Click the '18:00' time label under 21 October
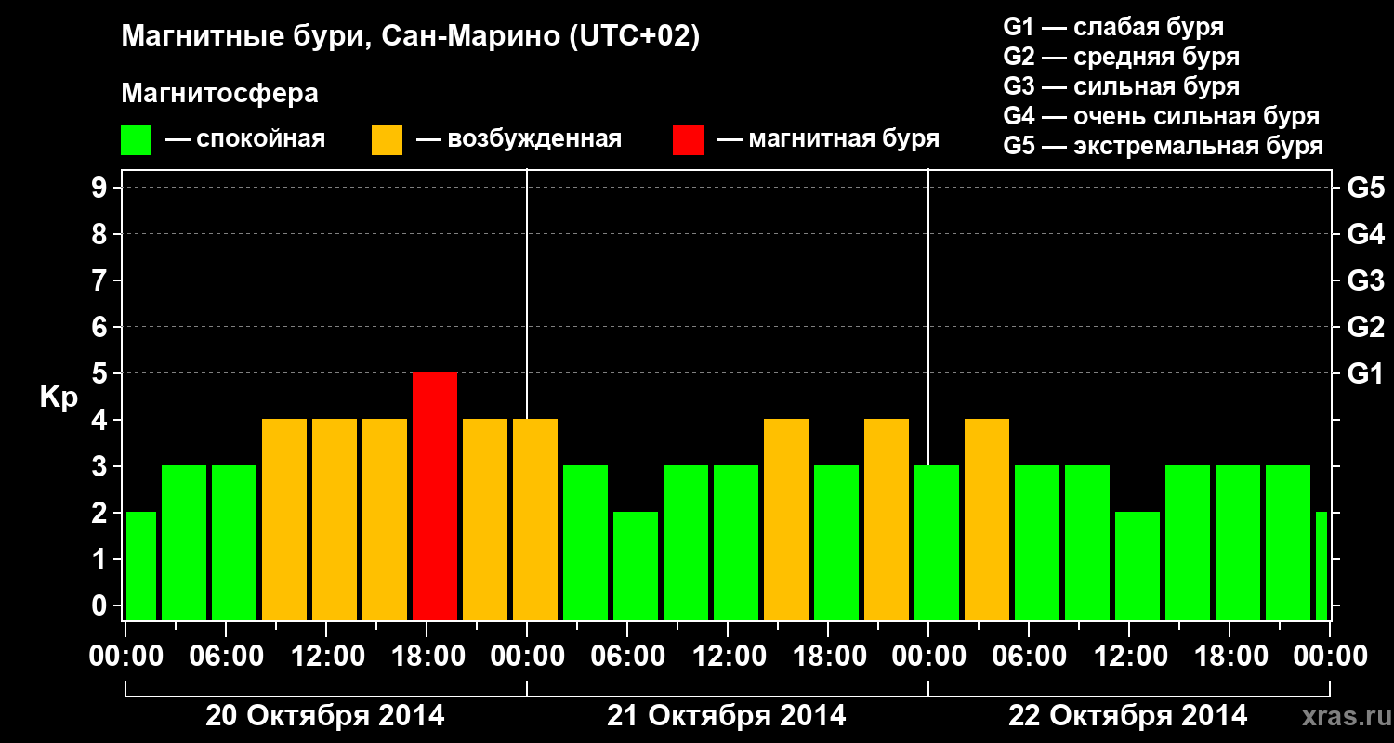Image resolution: width=1394 pixels, height=743 pixels. tap(828, 657)
